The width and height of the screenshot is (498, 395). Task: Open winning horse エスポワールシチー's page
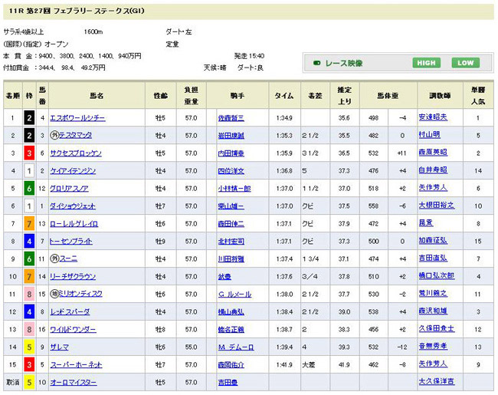pos(77,118)
